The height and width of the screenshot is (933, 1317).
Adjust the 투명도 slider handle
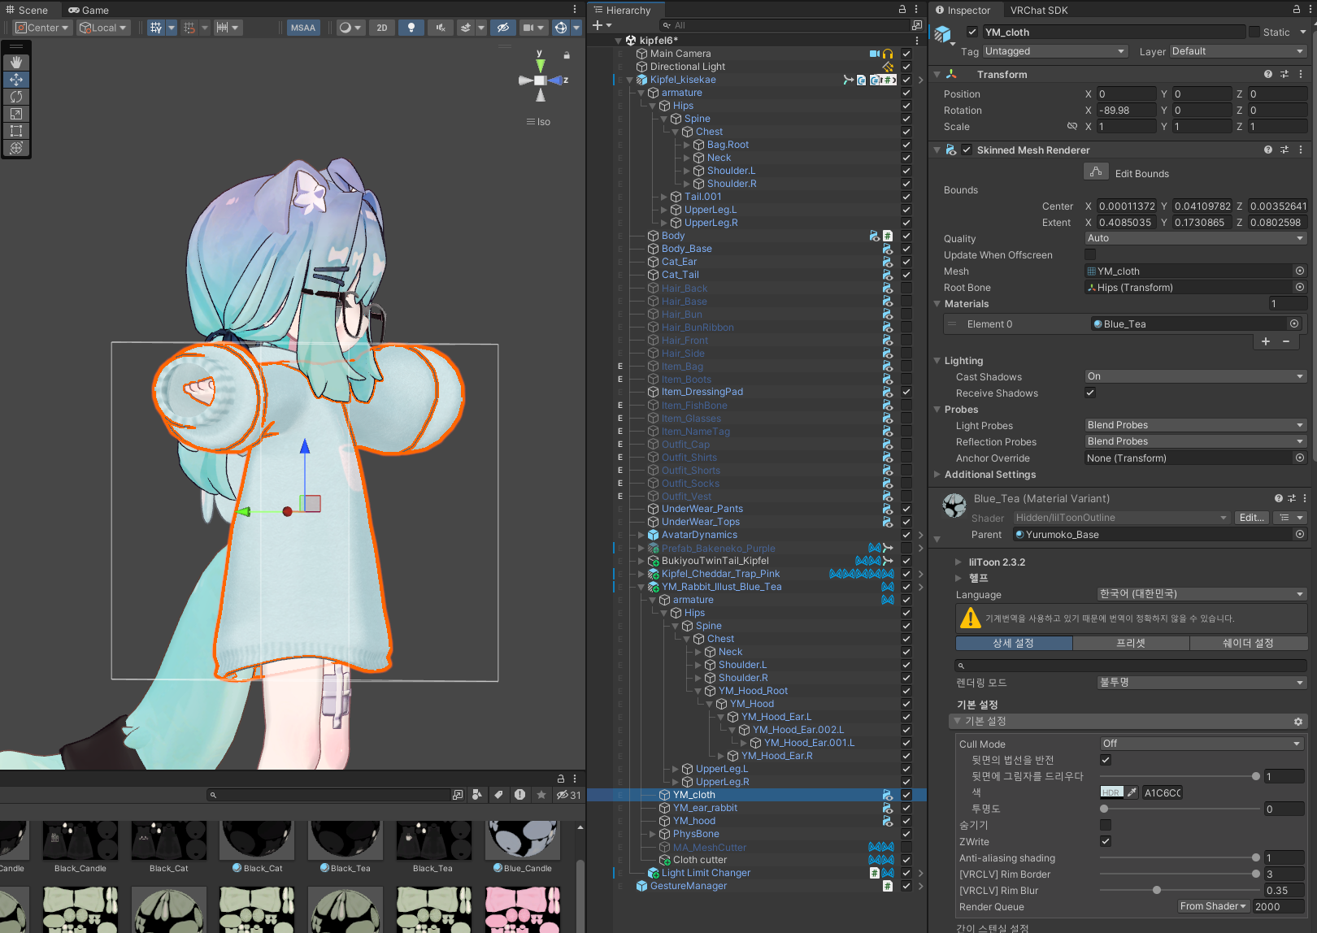(1104, 809)
